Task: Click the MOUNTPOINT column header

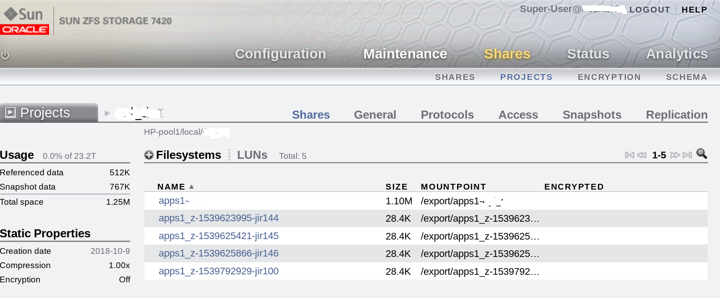Action: pyautogui.click(x=453, y=187)
